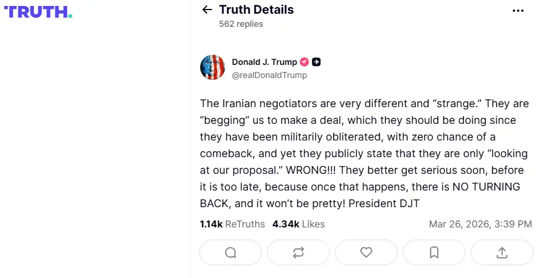
Task: Click the black plus badge beside name
Action: (x=317, y=62)
